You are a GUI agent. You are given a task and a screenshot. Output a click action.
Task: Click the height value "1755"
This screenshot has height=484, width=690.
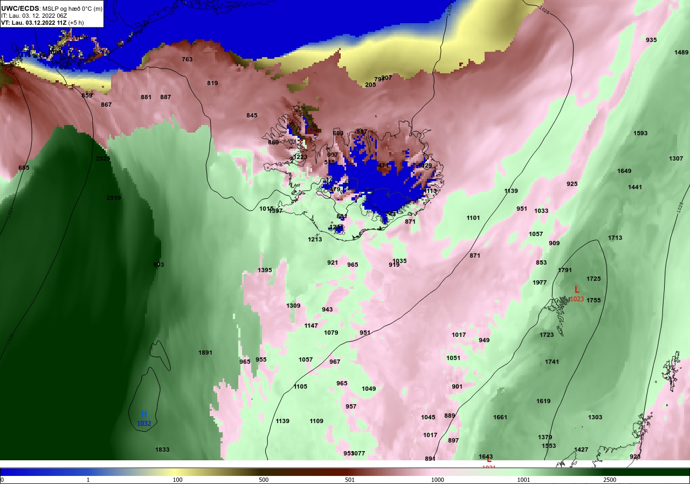click(594, 300)
